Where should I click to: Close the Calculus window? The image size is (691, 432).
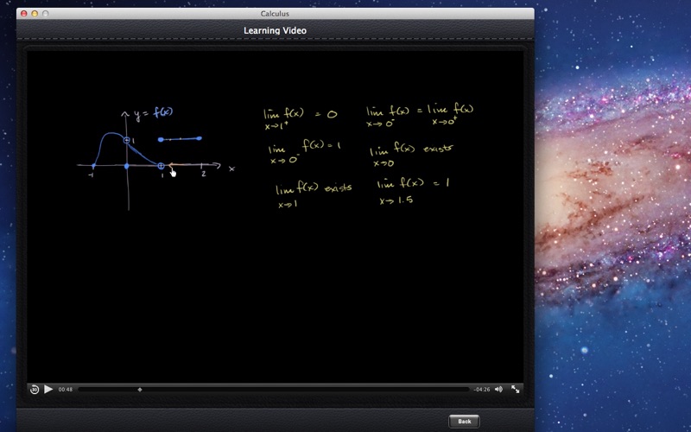click(24, 14)
